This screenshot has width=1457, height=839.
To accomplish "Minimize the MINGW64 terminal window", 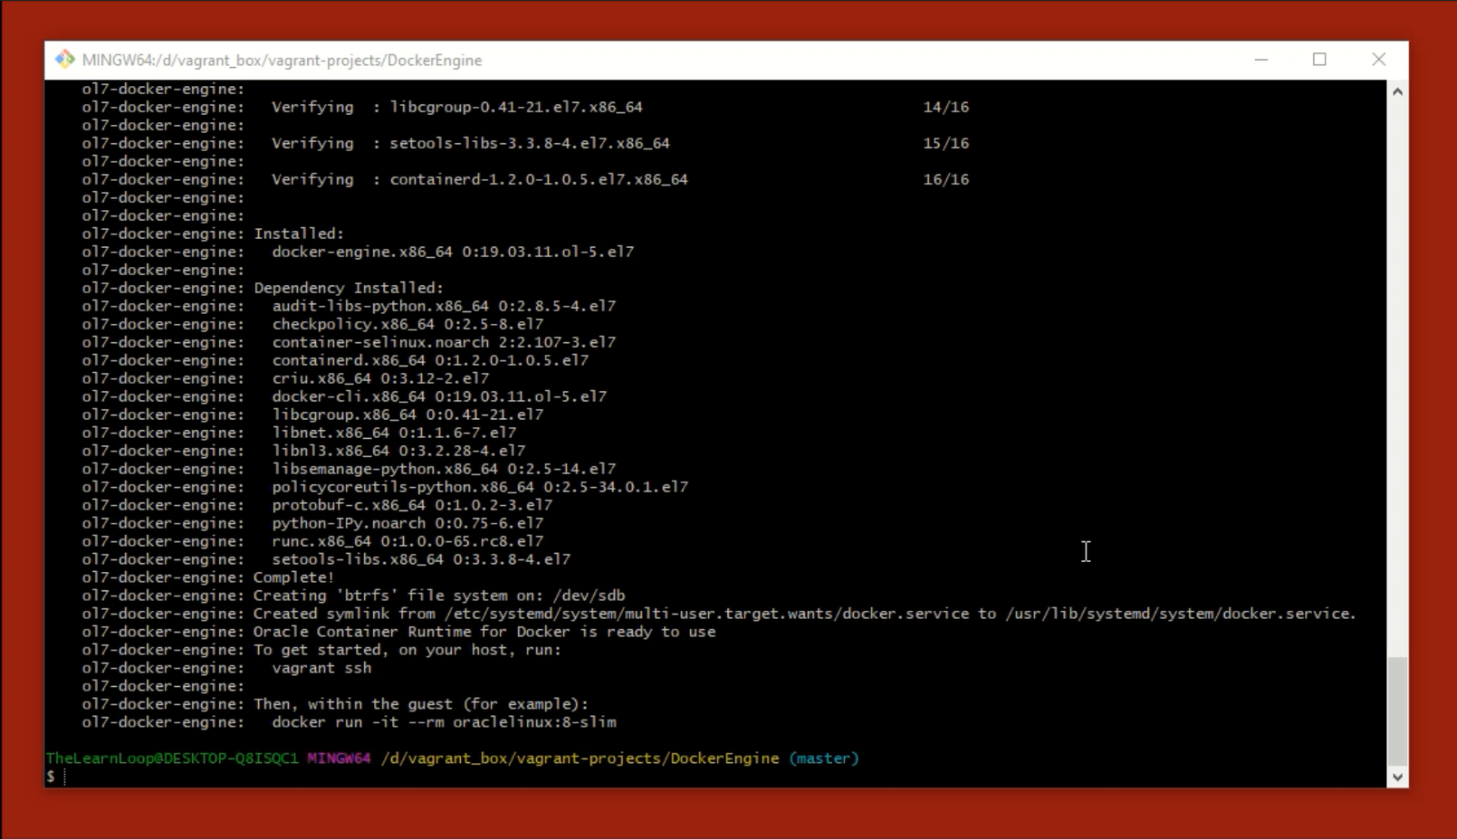I will [x=1260, y=60].
